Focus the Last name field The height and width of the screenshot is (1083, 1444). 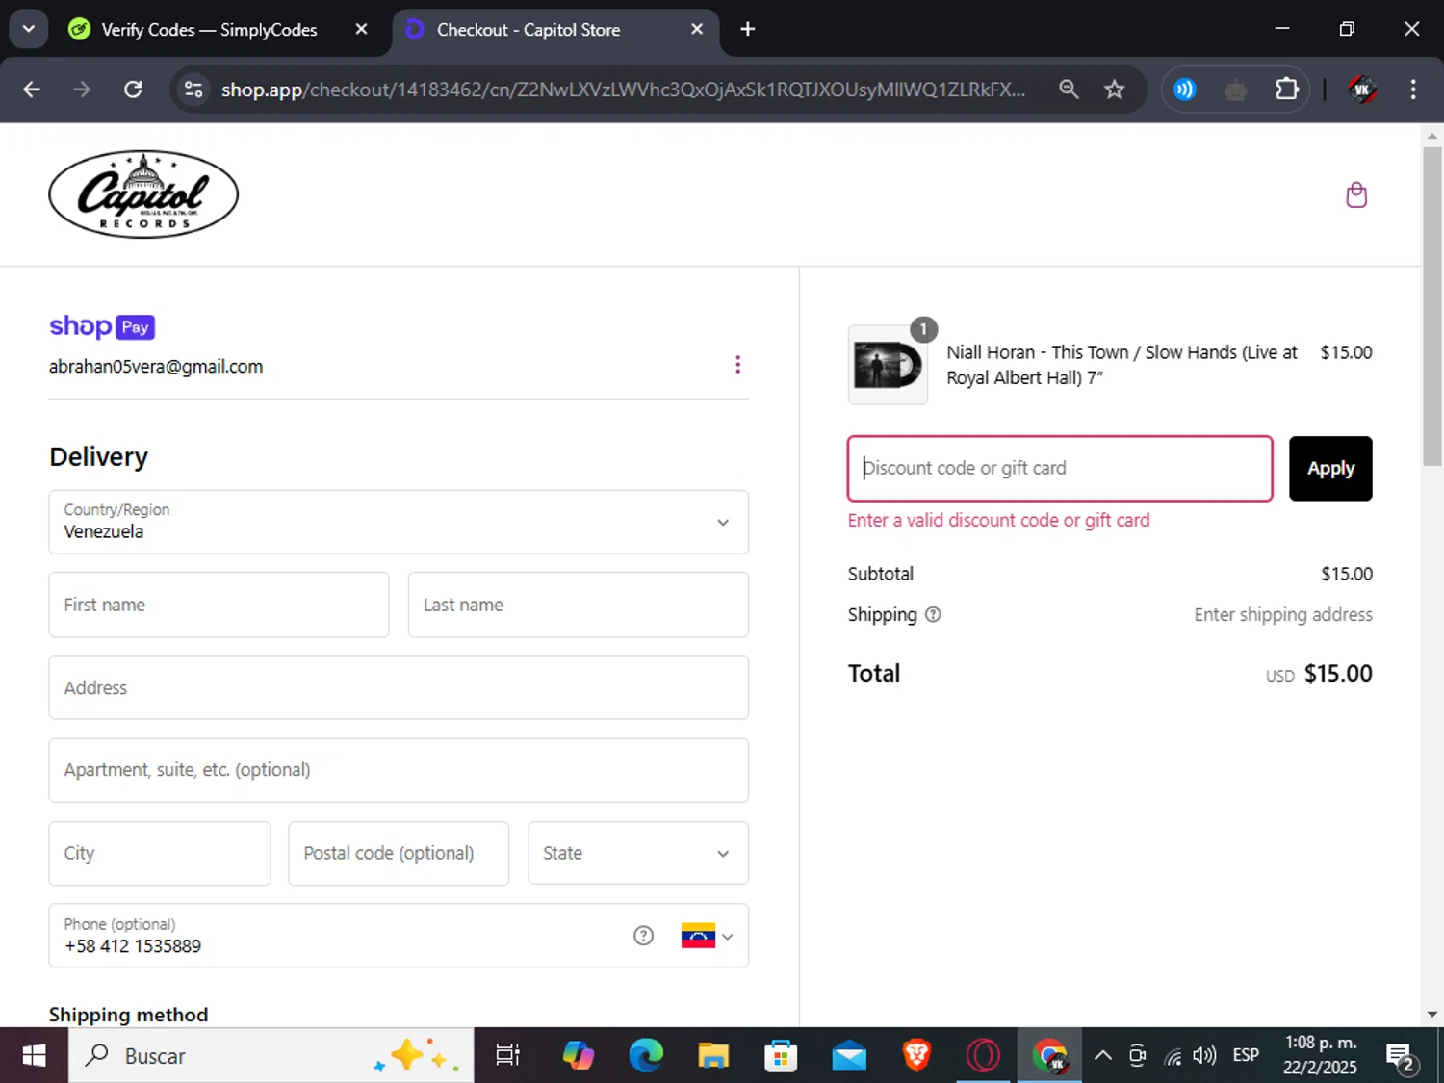click(579, 605)
